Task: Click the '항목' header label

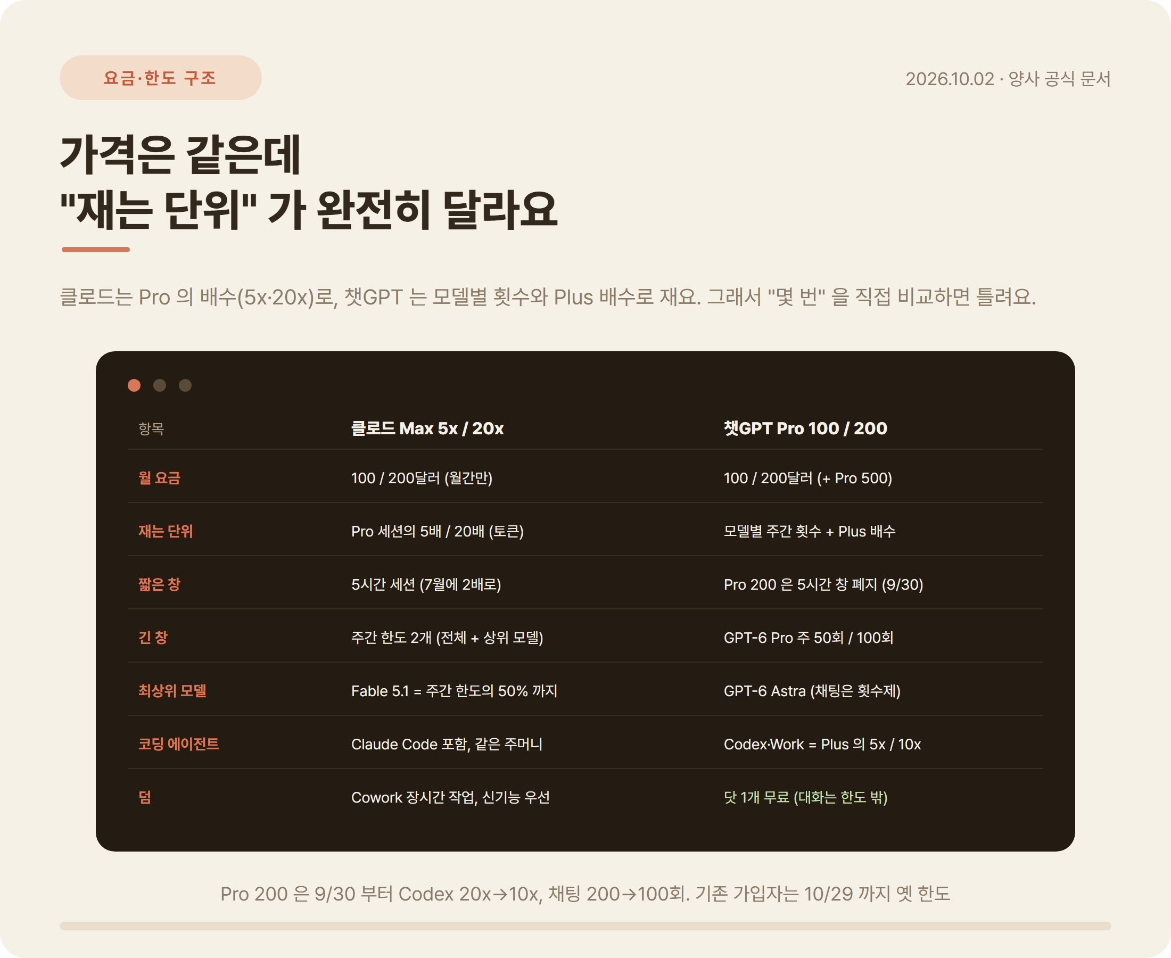Action: [151, 429]
